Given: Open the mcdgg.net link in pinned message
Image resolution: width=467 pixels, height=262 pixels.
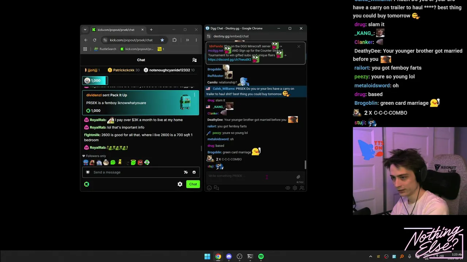Looking at the screenshot, I should [215, 51].
